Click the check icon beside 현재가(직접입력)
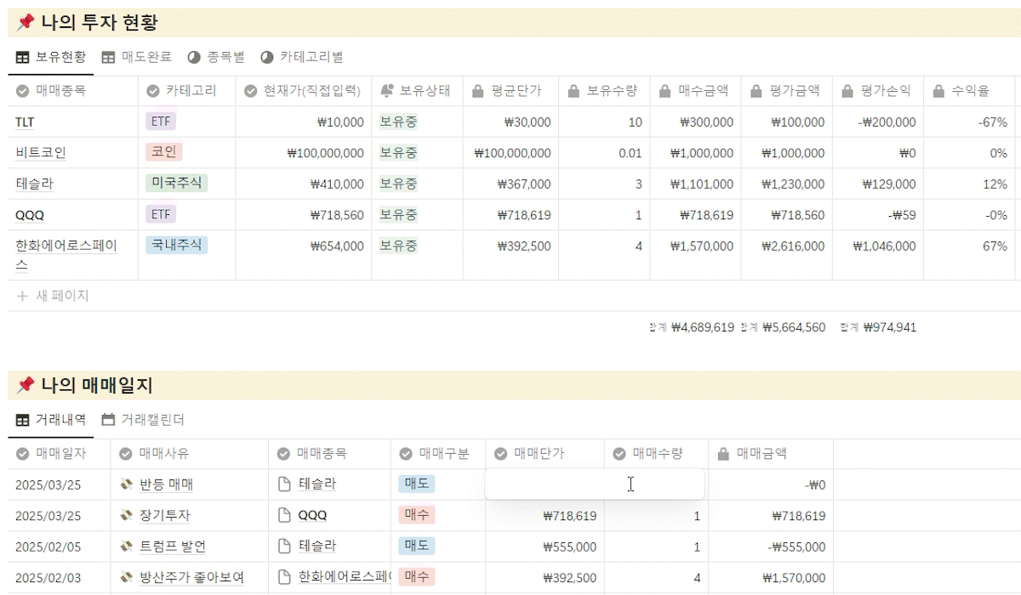The image size is (1021, 595). point(250,90)
